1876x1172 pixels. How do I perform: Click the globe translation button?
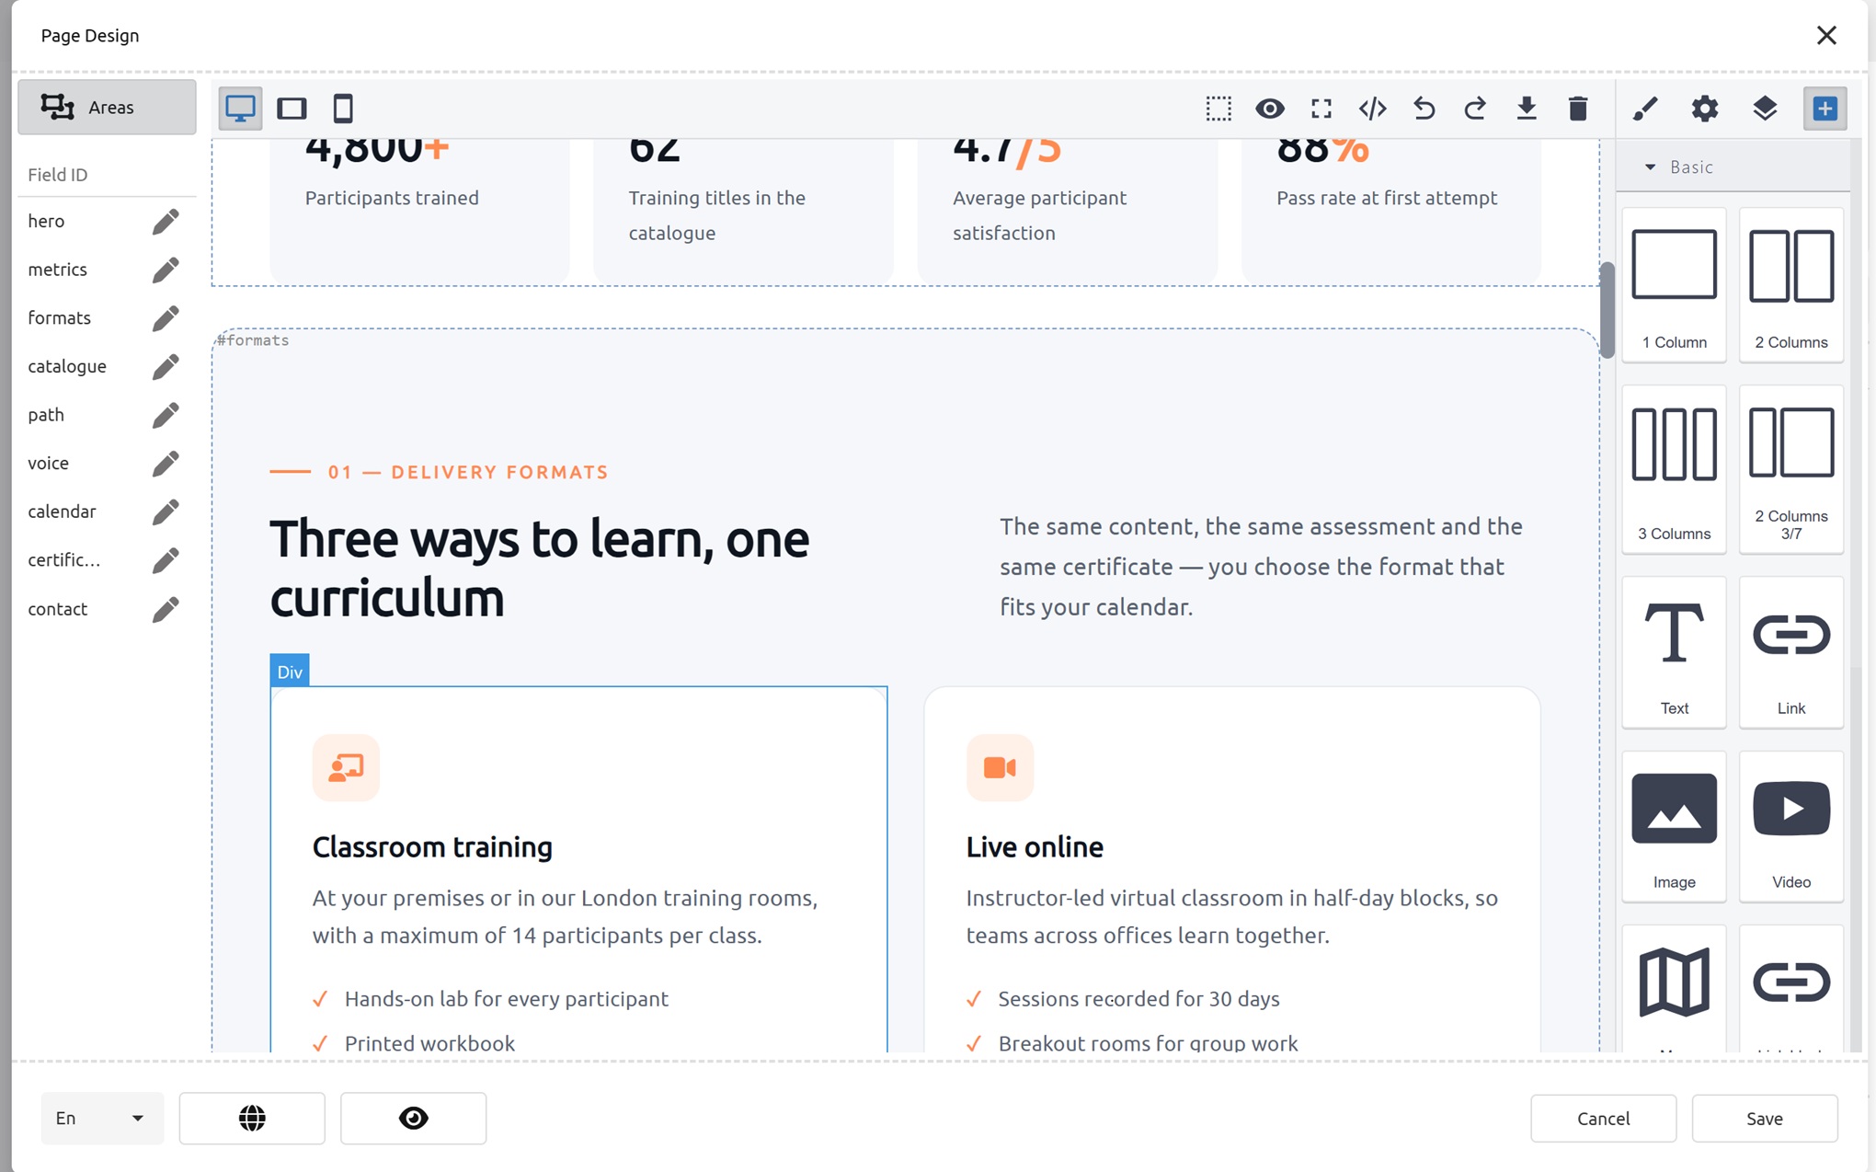click(x=252, y=1118)
